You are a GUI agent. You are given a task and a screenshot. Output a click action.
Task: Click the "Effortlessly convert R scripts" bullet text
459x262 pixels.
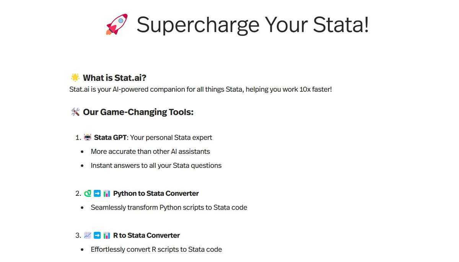[156, 249]
